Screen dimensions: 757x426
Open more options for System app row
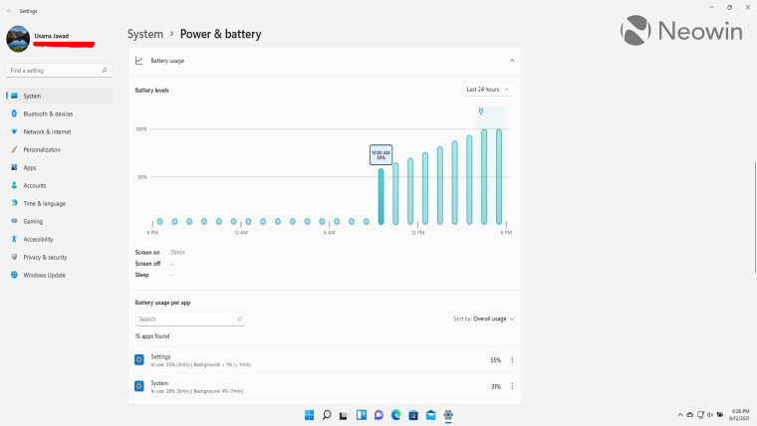[x=512, y=386]
